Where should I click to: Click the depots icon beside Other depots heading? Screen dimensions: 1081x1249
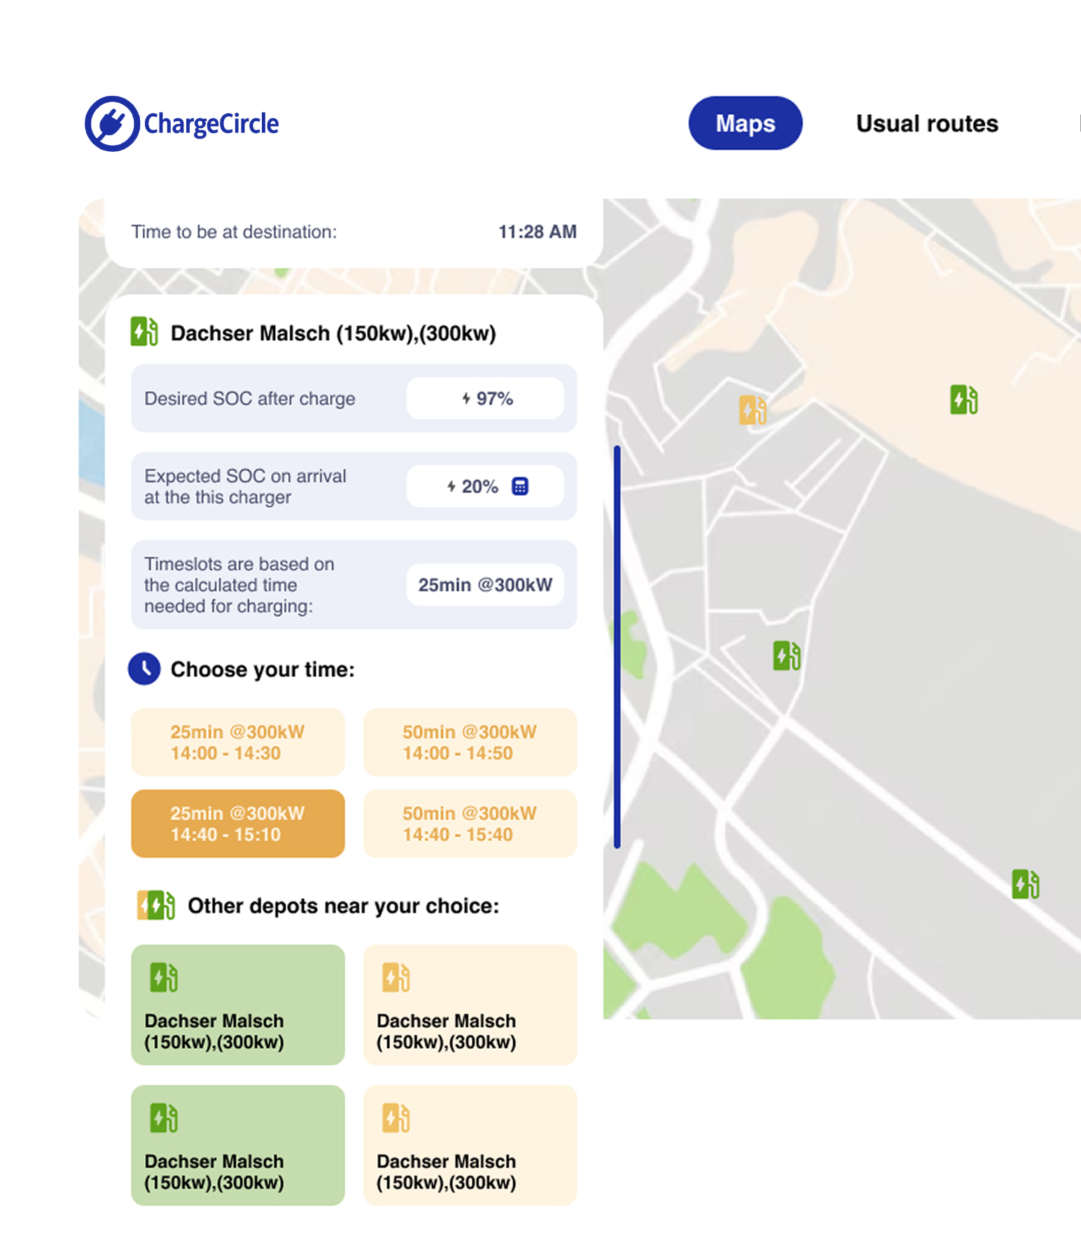(156, 905)
